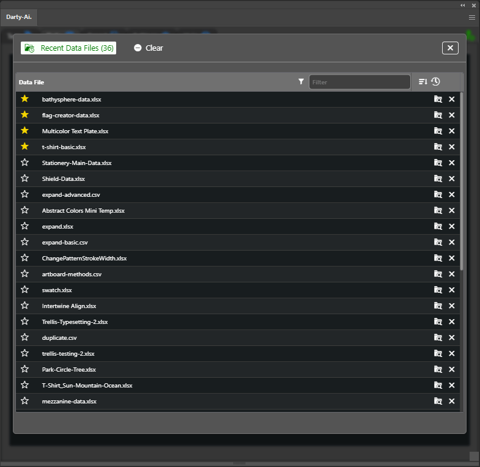Screen dimensions: 480x467
Task: Unstar t-shirt-basic.xlsx favorite
Action: tap(24, 147)
